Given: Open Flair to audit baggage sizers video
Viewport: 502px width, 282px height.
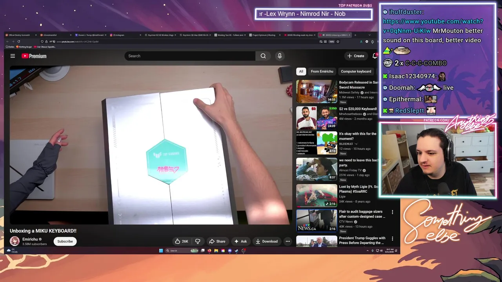Looking at the screenshot, I should 362,214.
